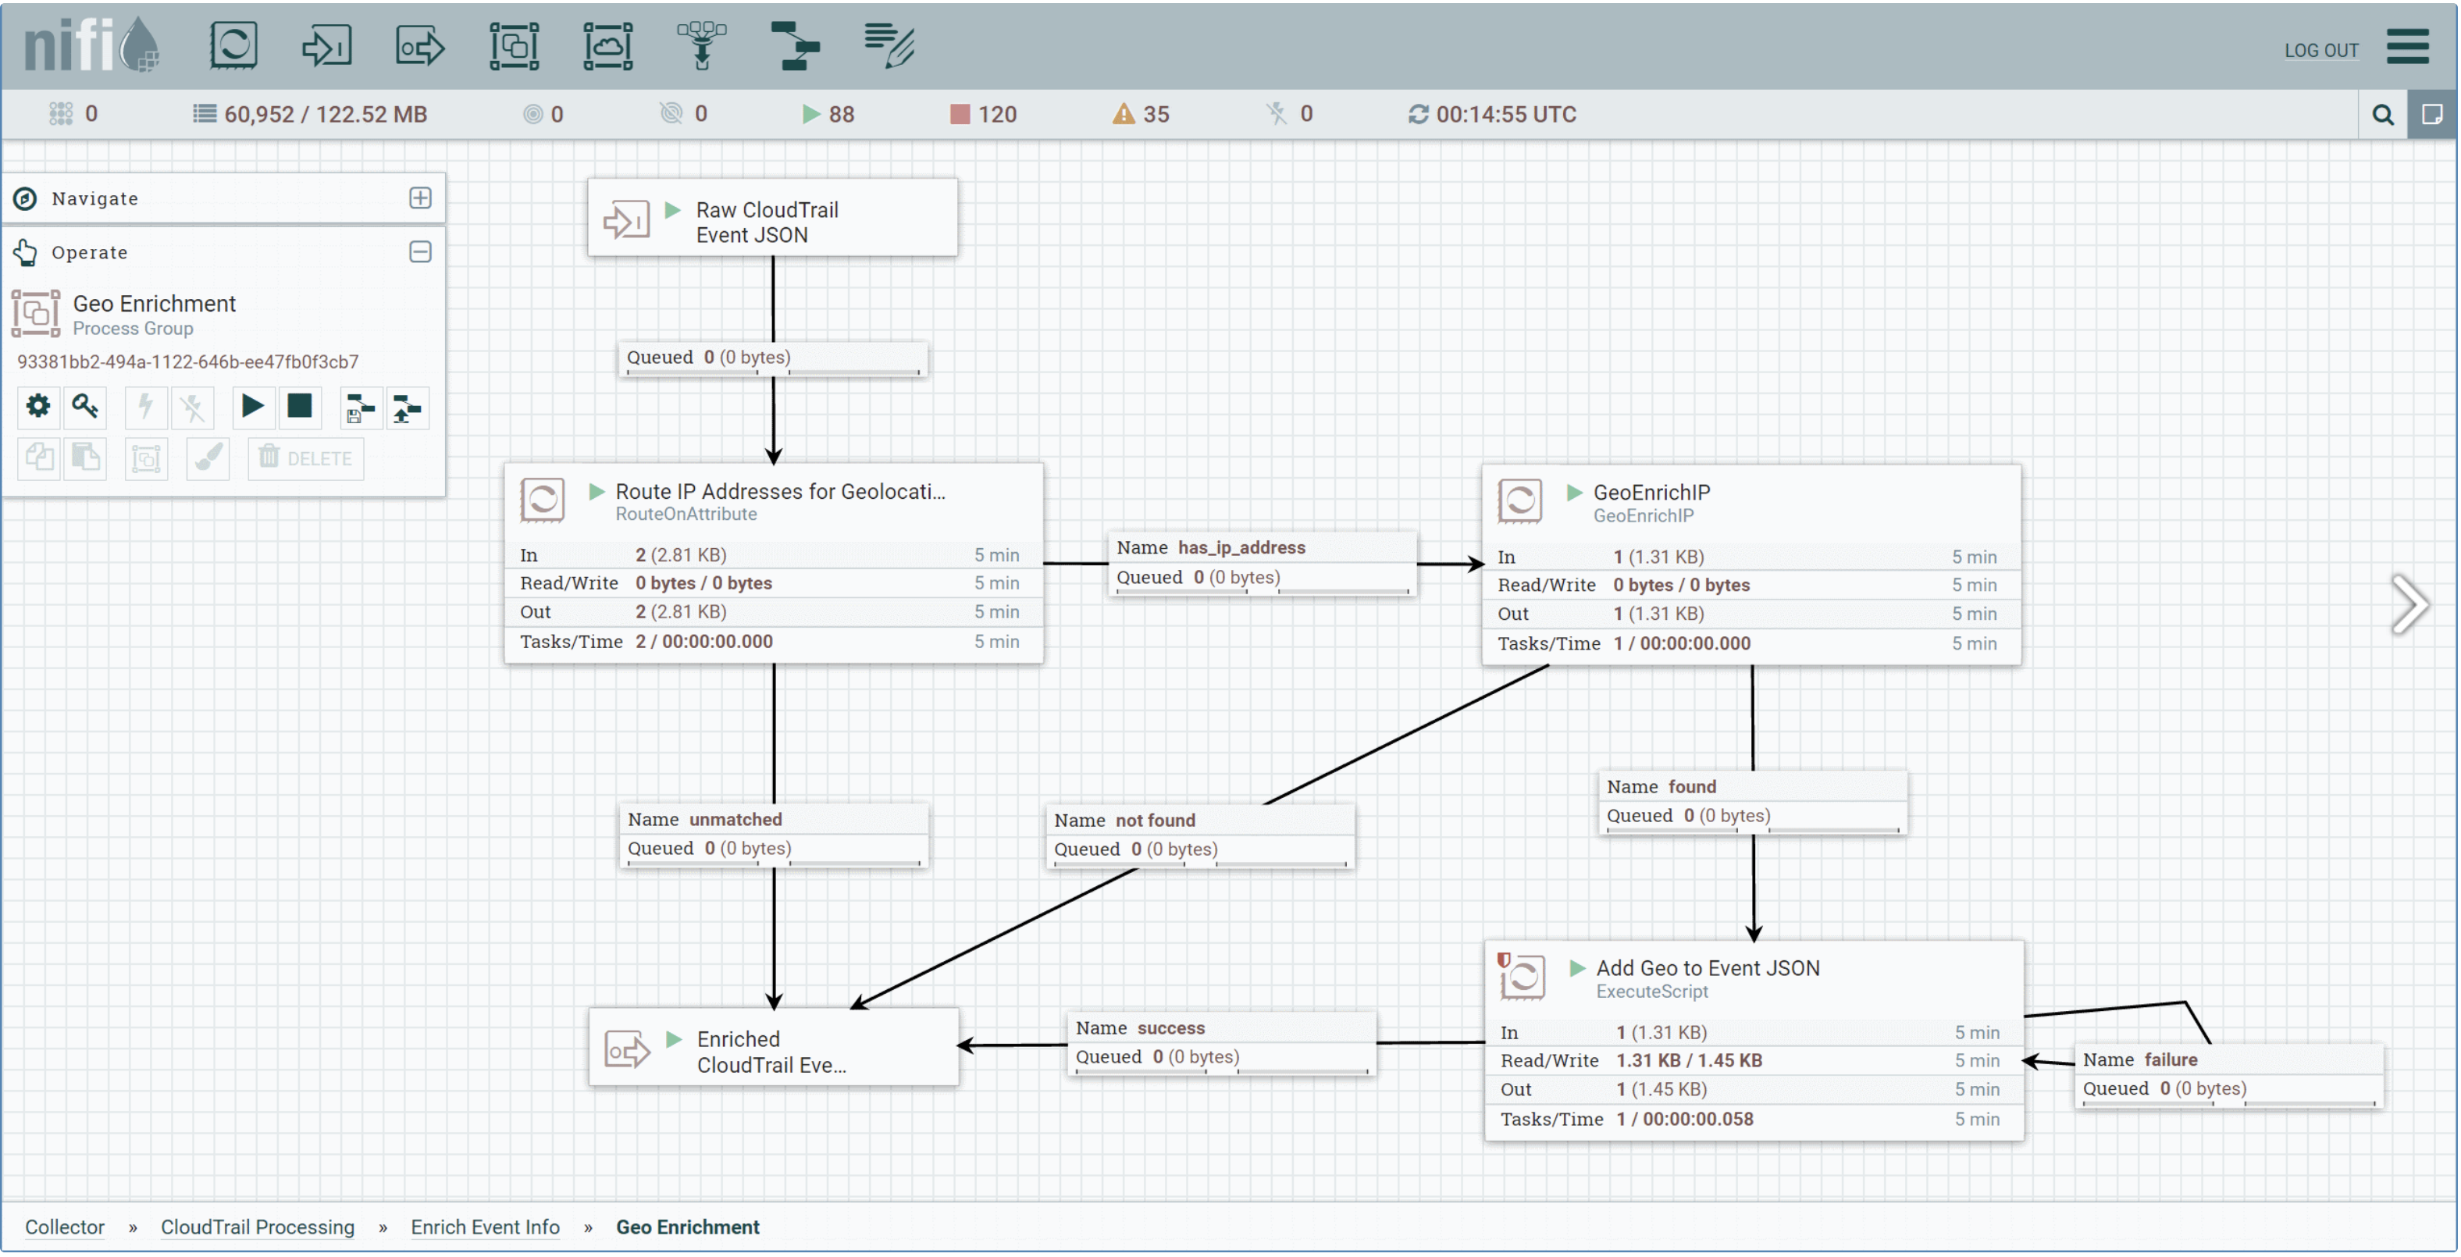Image resolution: width=2461 pixels, height=1257 pixels.
Task: Stop the process group with stop button
Action: point(299,407)
